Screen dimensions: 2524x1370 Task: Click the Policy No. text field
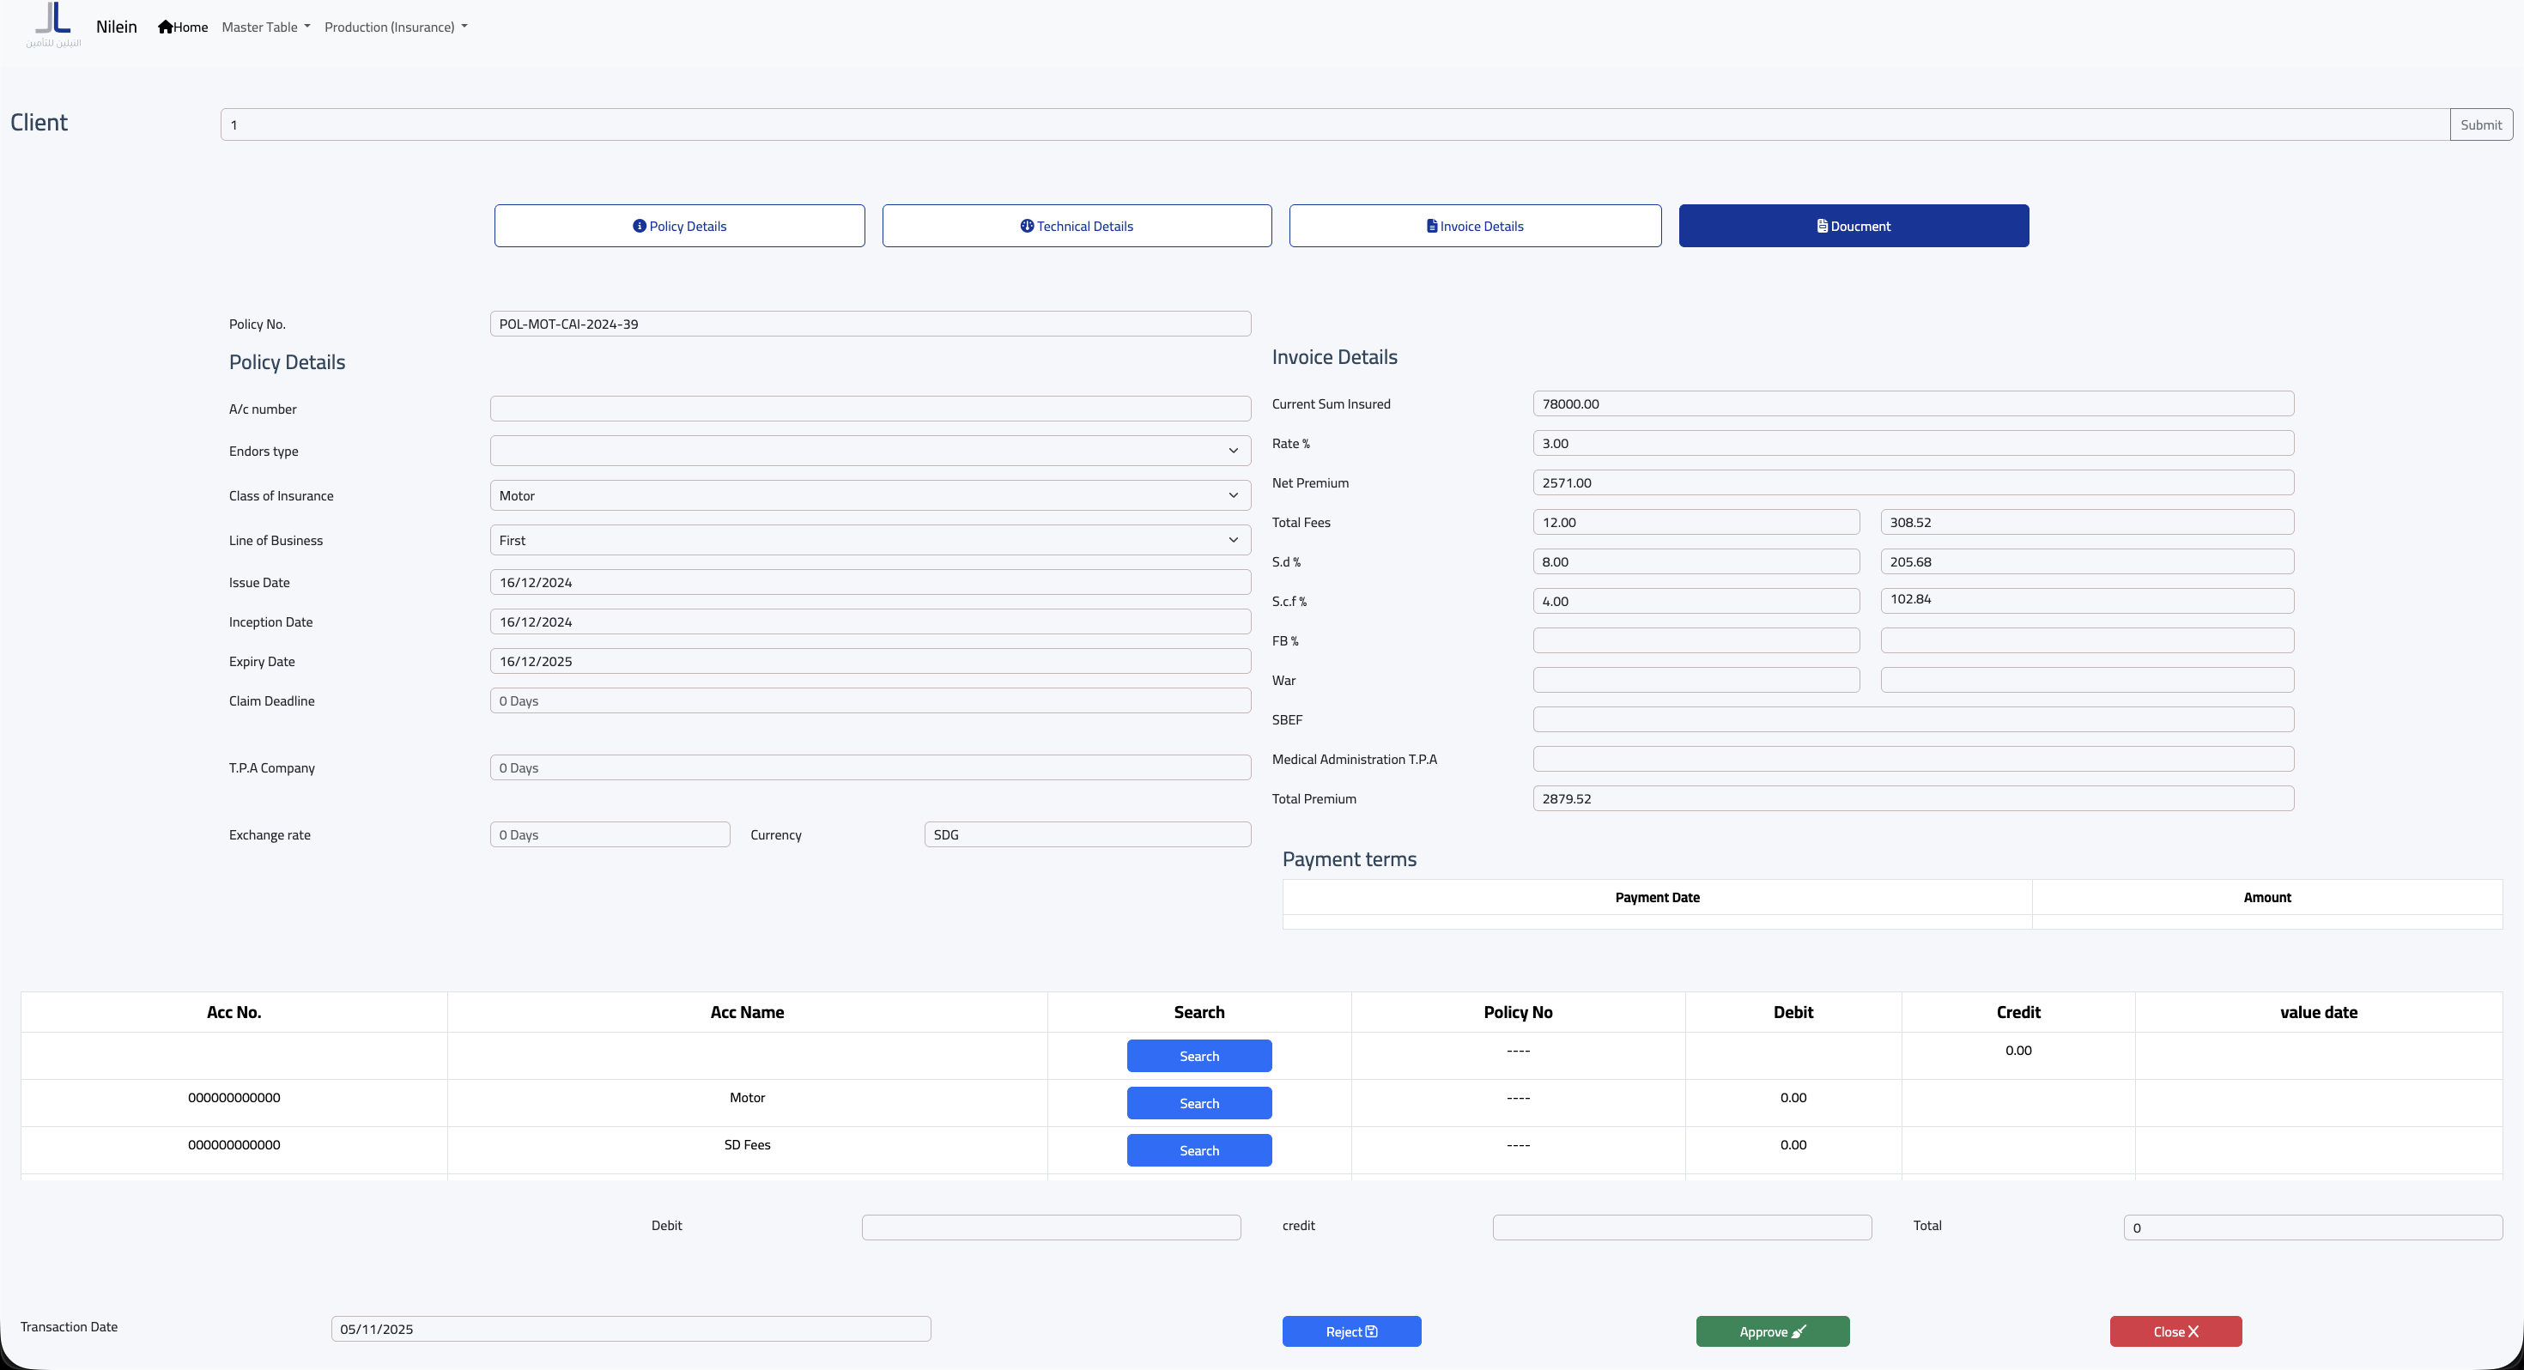(x=869, y=324)
